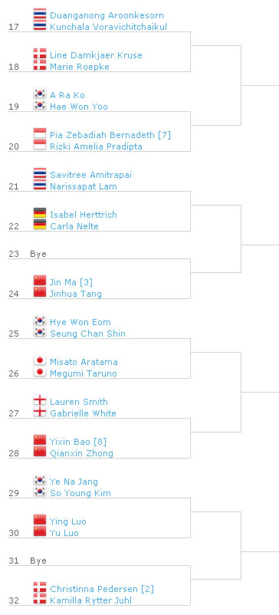This screenshot has width=279, height=615.
Task: Click the China flag beside Jinhua Tang
Action: 40,293
